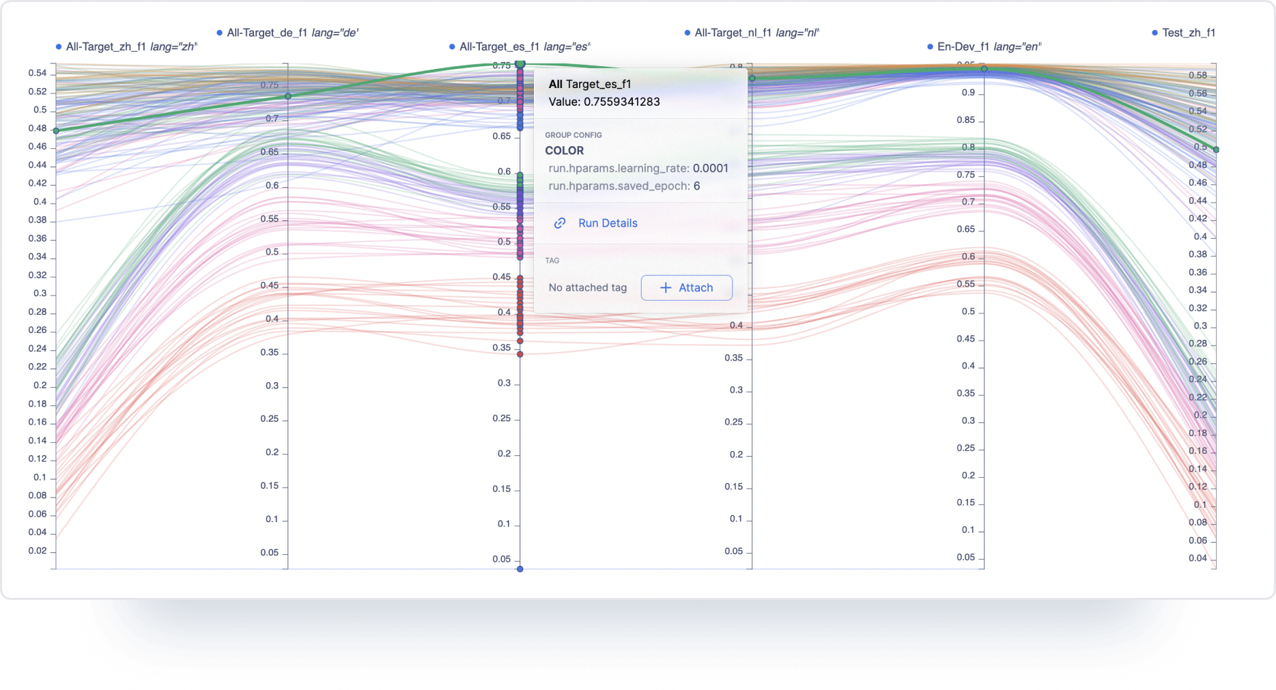The image size is (1276, 690).
Task: Click the blue point at es axis bottom
Action: (520, 569)
